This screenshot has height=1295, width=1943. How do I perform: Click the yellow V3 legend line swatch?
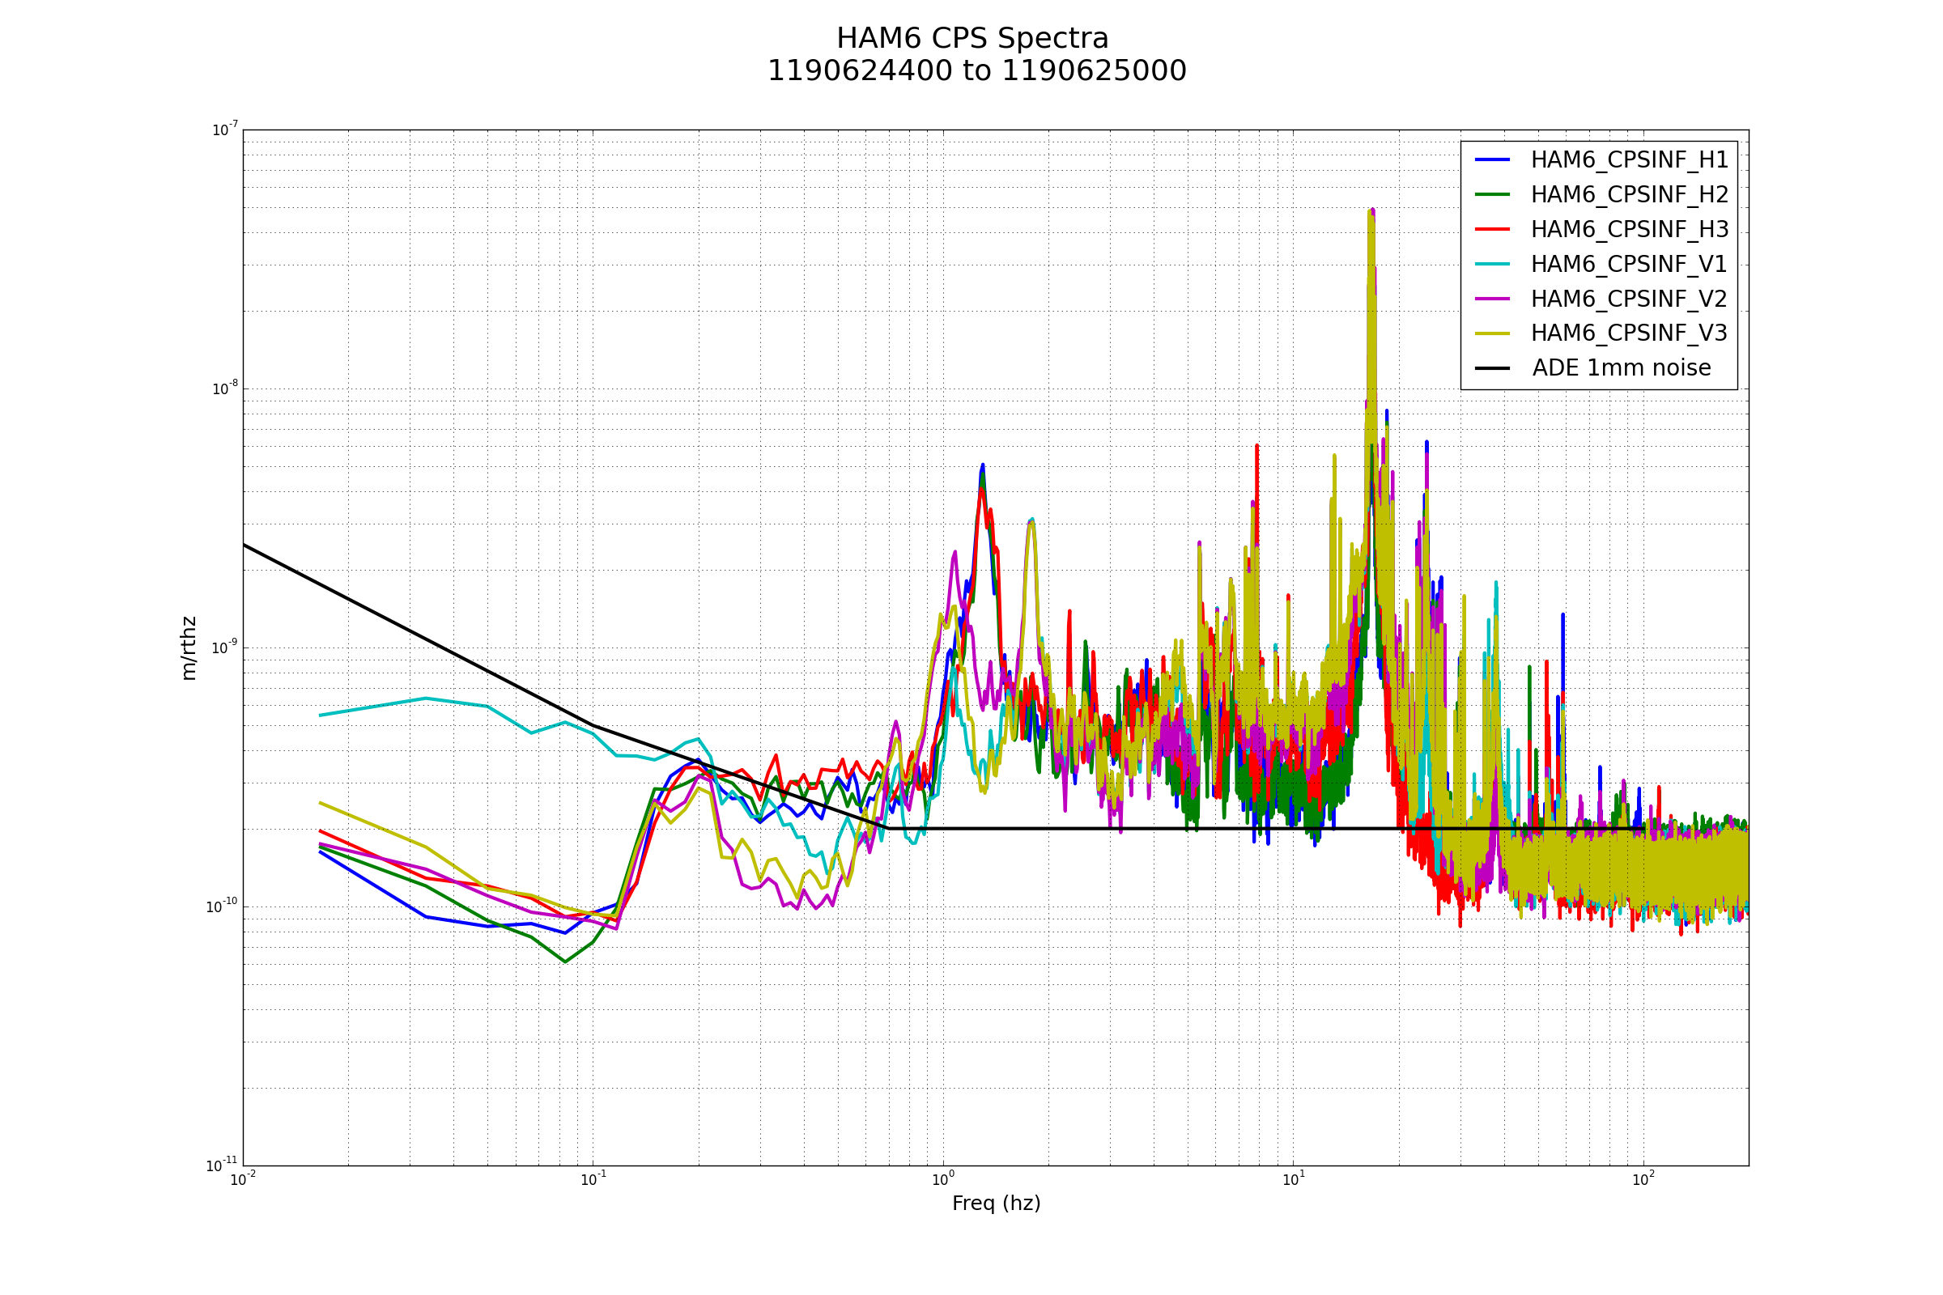tap(1492, 333)
